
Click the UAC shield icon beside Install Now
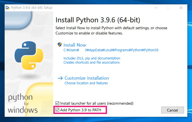60,45
